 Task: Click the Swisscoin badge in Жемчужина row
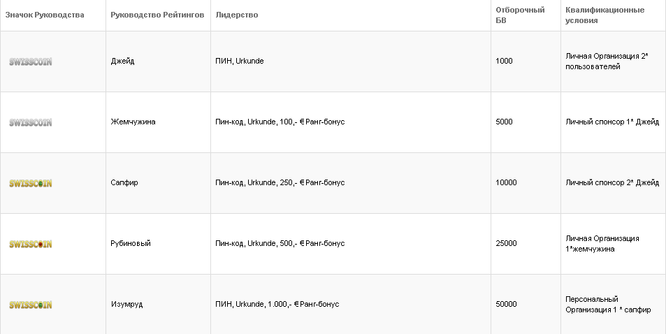pyautogui.click(x=31, y=122)
